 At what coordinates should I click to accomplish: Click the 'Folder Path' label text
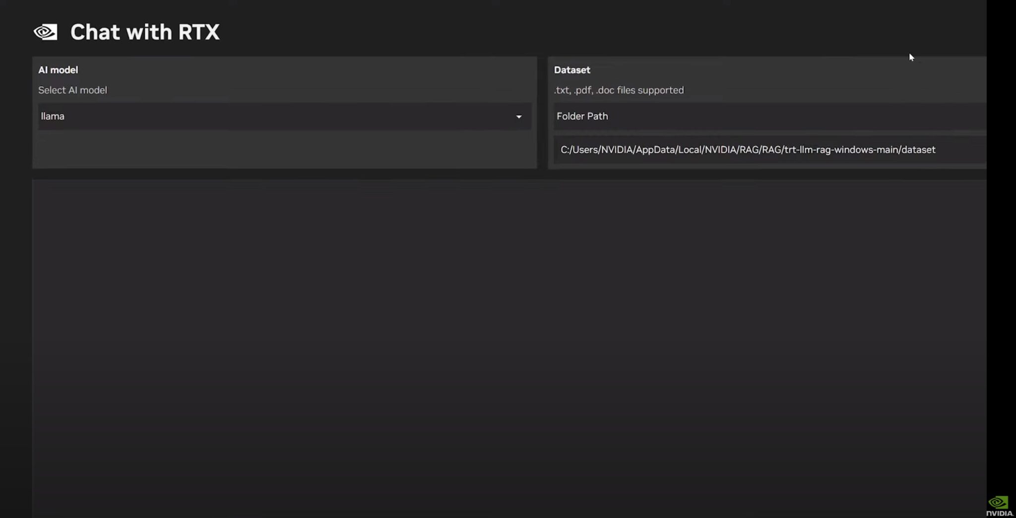point(582,116)
